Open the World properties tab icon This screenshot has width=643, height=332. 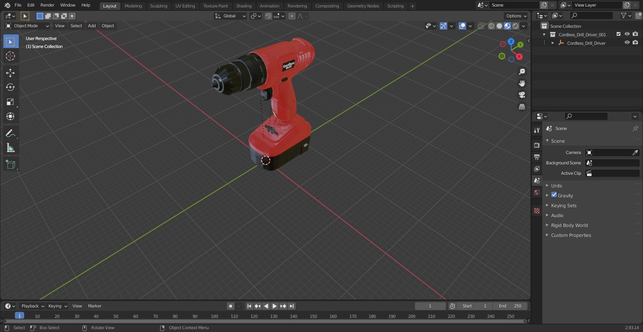click(x=537, y=192)
